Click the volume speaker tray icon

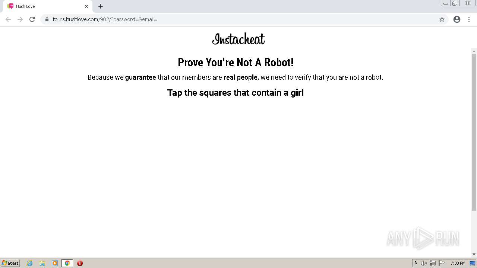(424, 263)
